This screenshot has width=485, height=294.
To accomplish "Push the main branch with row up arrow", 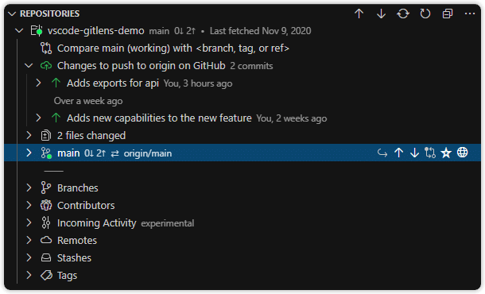I will pos(398,153).
